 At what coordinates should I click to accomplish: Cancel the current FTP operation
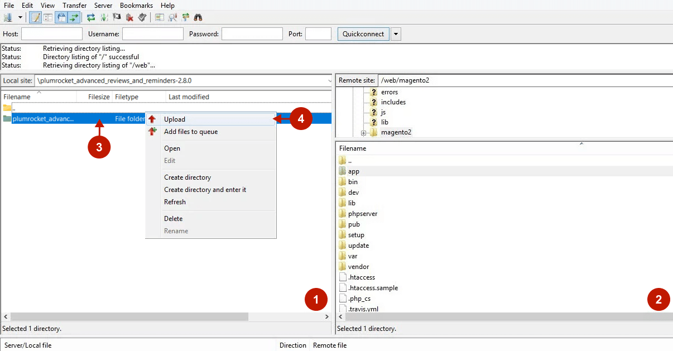(x=117, y=17)
